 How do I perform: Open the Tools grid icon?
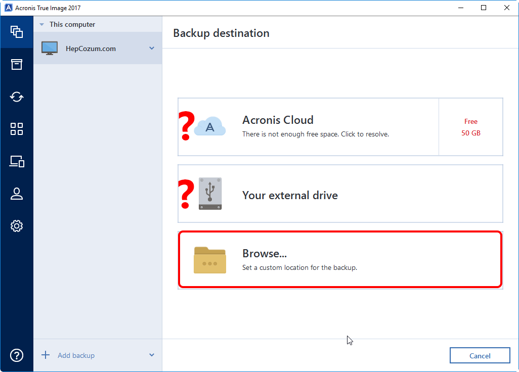pyautogui.click(x=17, y=129)
